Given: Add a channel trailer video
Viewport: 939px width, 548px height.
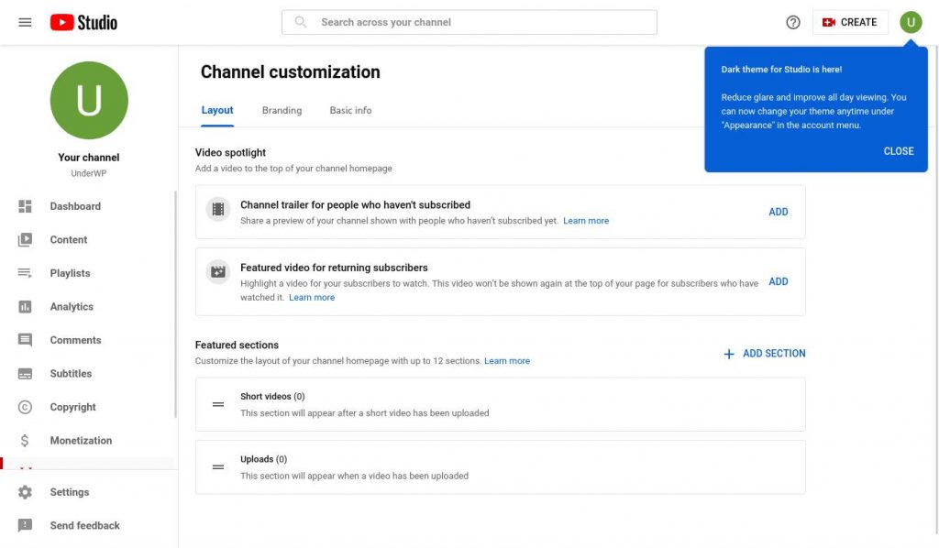Looking at the screenshot, I should (778, 212).
